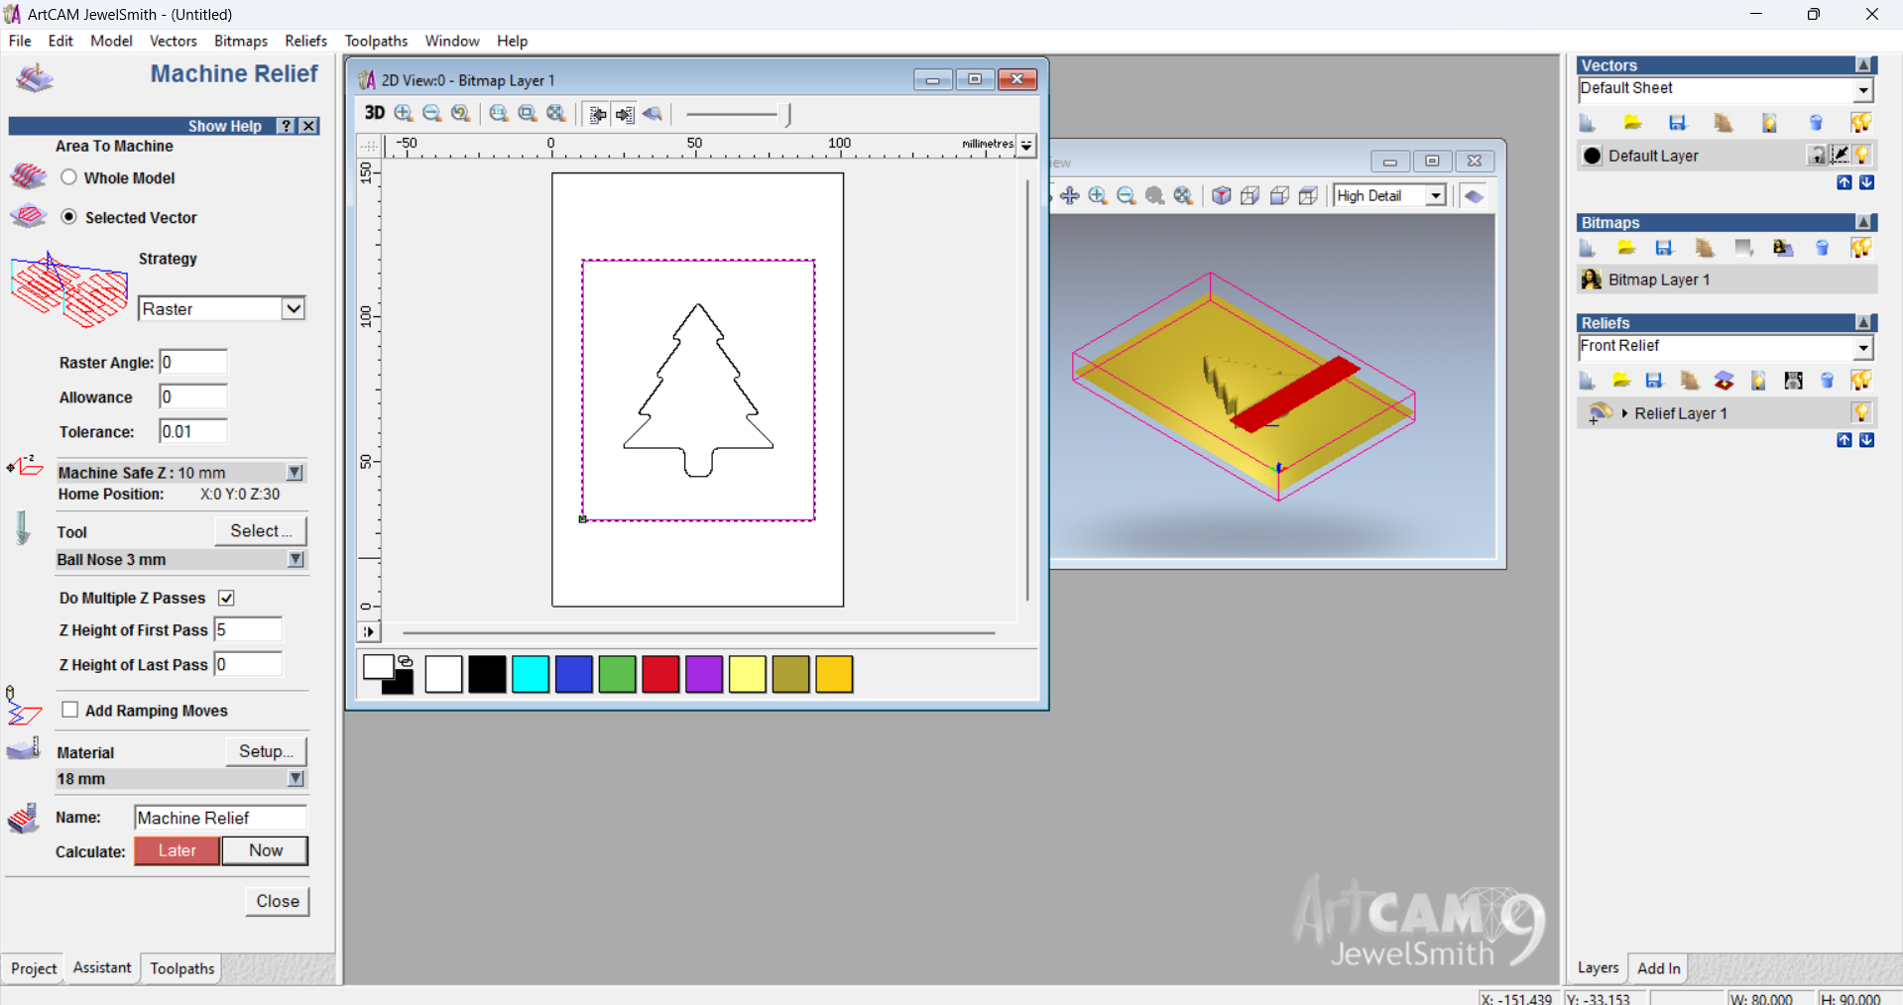Click swap primary secondary colour icon
Screen dimensions: 1903x1005
pyautogui.click(x=406, y=660)
